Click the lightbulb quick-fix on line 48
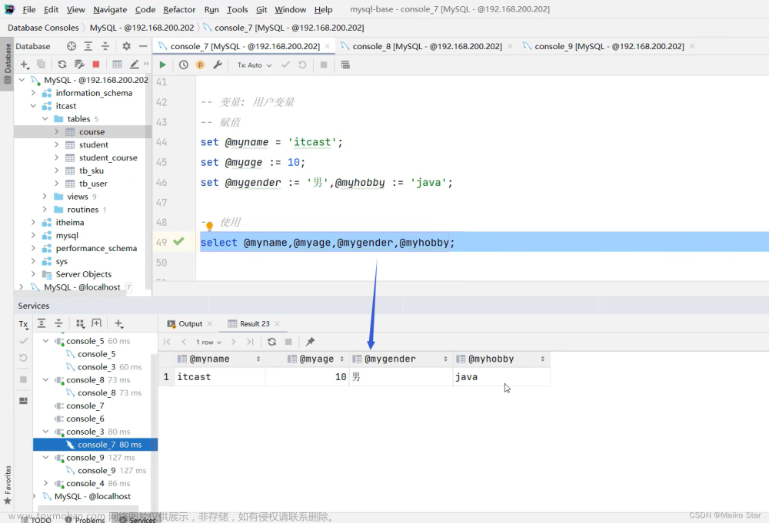Viewport: 769px width, 523px height. pyautogui.click(x=209, y=226)
